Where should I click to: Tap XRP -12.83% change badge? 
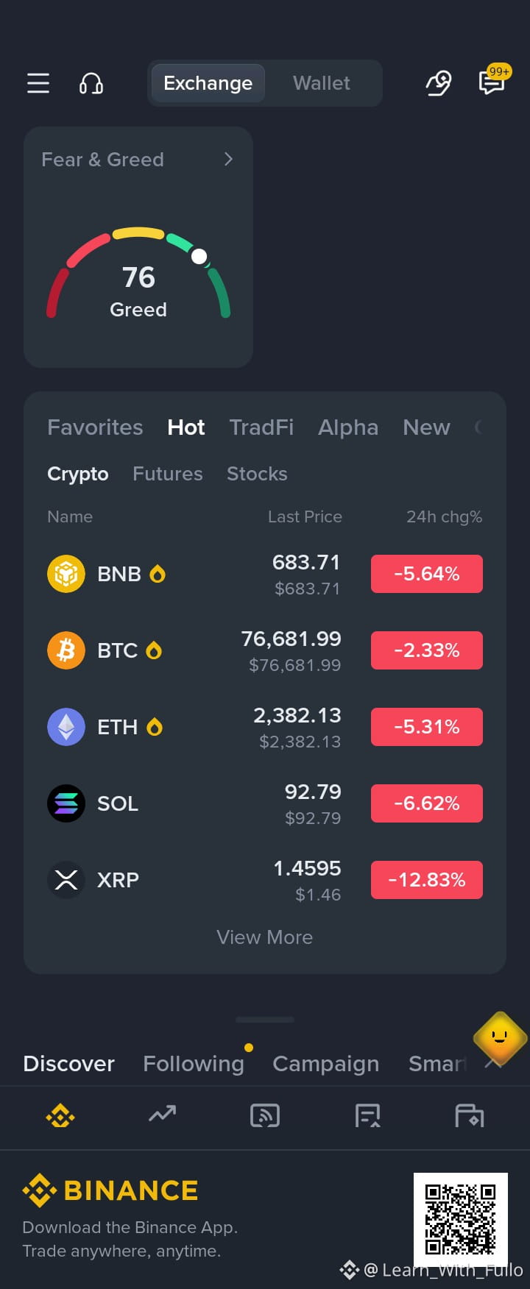pyautogui.click(x=427, y=880)
